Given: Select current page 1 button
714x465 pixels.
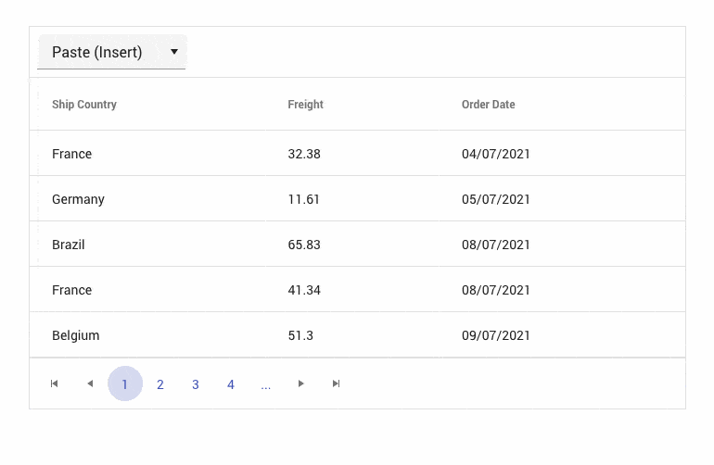Looking at the screenshot, I should pos(125,384).
